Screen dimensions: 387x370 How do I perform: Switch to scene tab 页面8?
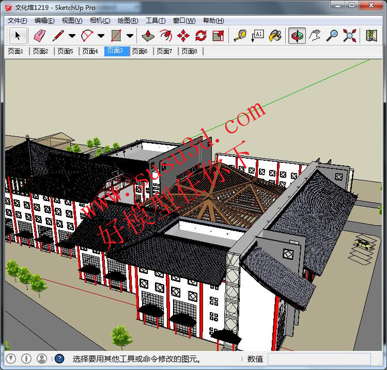[x=190, y=51]
